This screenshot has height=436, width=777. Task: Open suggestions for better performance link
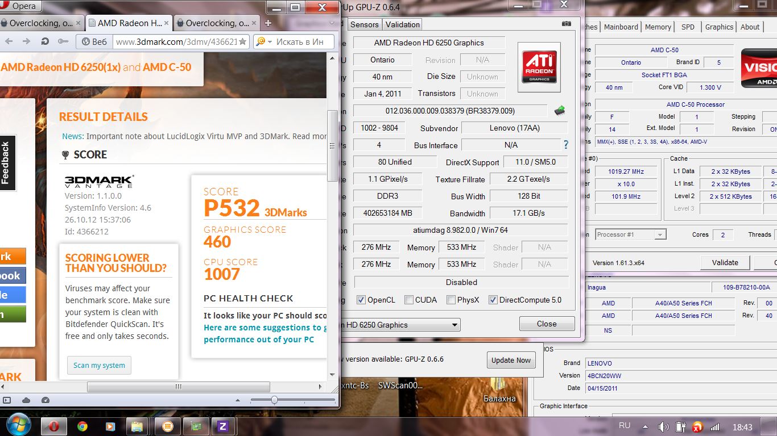[x=265, y=333]
